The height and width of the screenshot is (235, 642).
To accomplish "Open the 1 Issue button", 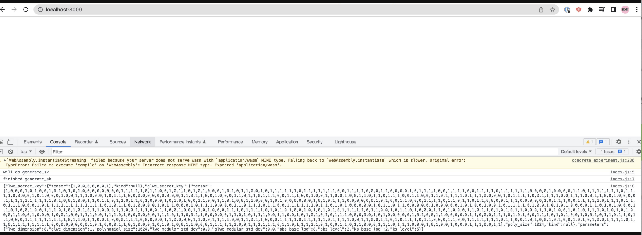I will [x=613, y=152].
